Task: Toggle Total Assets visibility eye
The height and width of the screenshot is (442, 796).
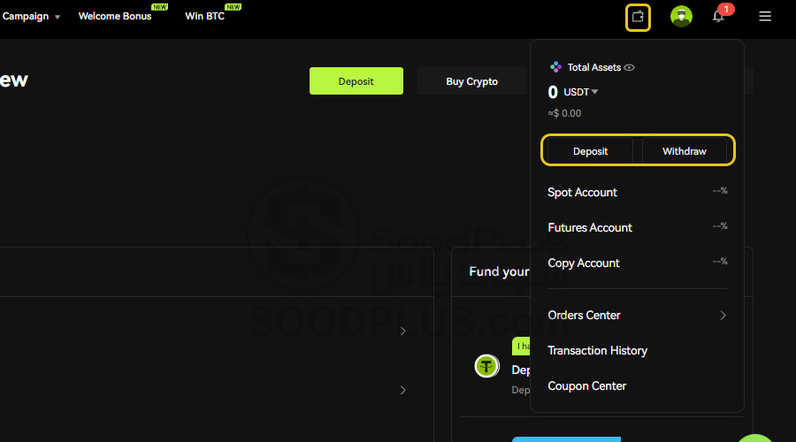Action: (630, 67)
